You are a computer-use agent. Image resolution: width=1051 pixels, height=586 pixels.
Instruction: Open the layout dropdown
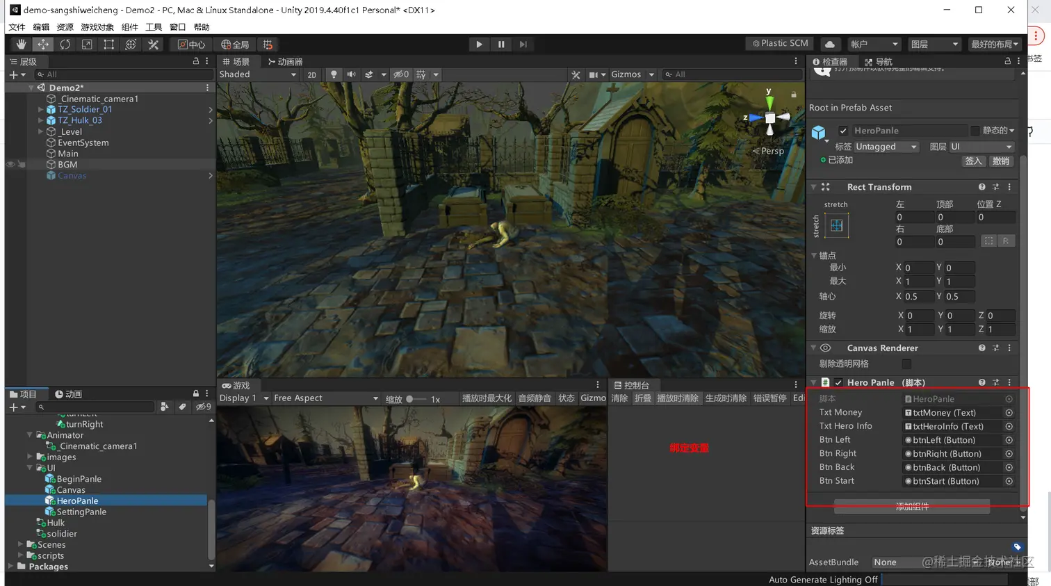(994, 44)
